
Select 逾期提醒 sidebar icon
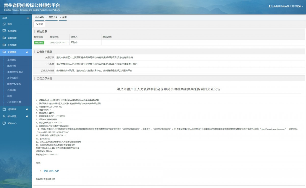pyautogui.click(x=4, y=38)
